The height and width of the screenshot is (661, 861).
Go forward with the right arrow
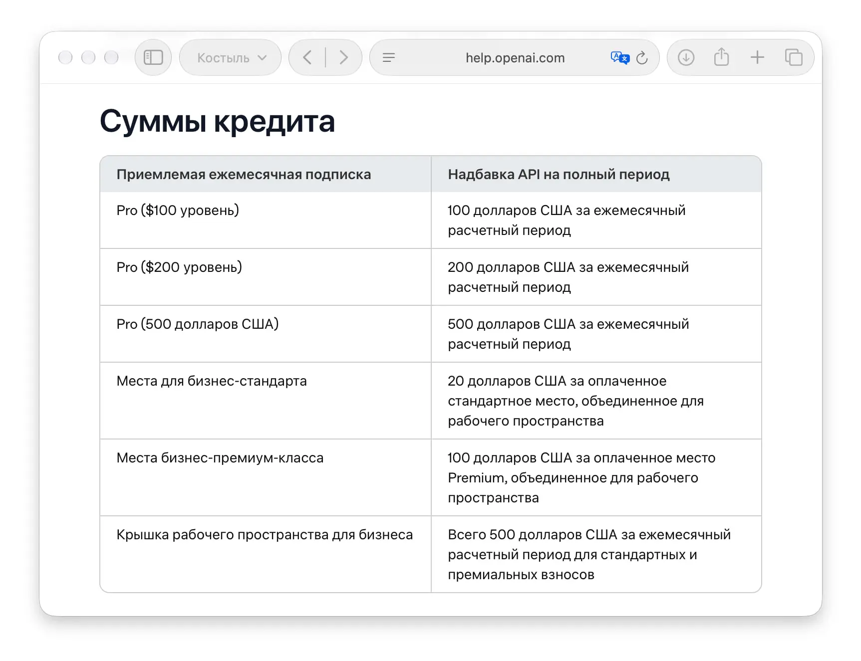[344, 57]
